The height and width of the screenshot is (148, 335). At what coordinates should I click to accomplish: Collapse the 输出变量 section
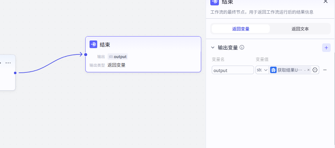pyautogui.click(x=213, y=47)
